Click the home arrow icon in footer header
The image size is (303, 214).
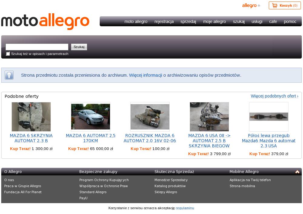tap(297, 172)
